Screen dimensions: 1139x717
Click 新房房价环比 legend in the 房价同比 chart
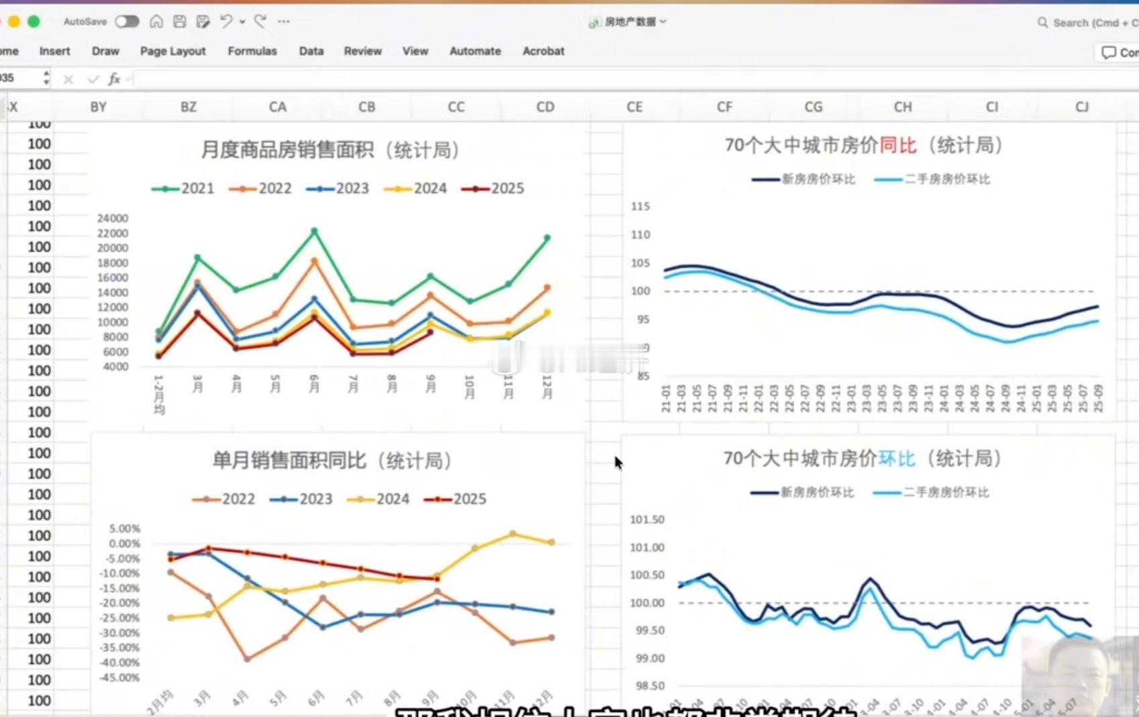[803, 179]
